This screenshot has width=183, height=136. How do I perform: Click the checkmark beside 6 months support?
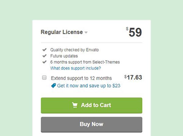(45, 62)
